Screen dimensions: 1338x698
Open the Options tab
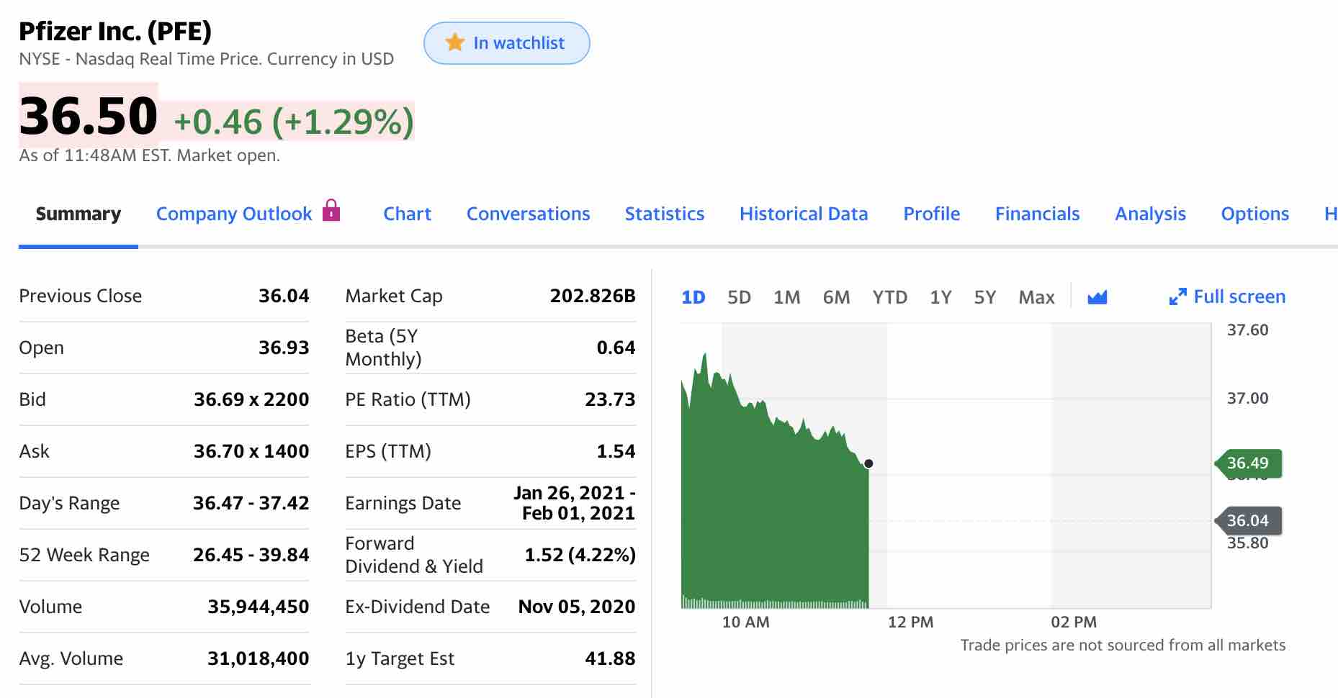(x=1254, y=214)
